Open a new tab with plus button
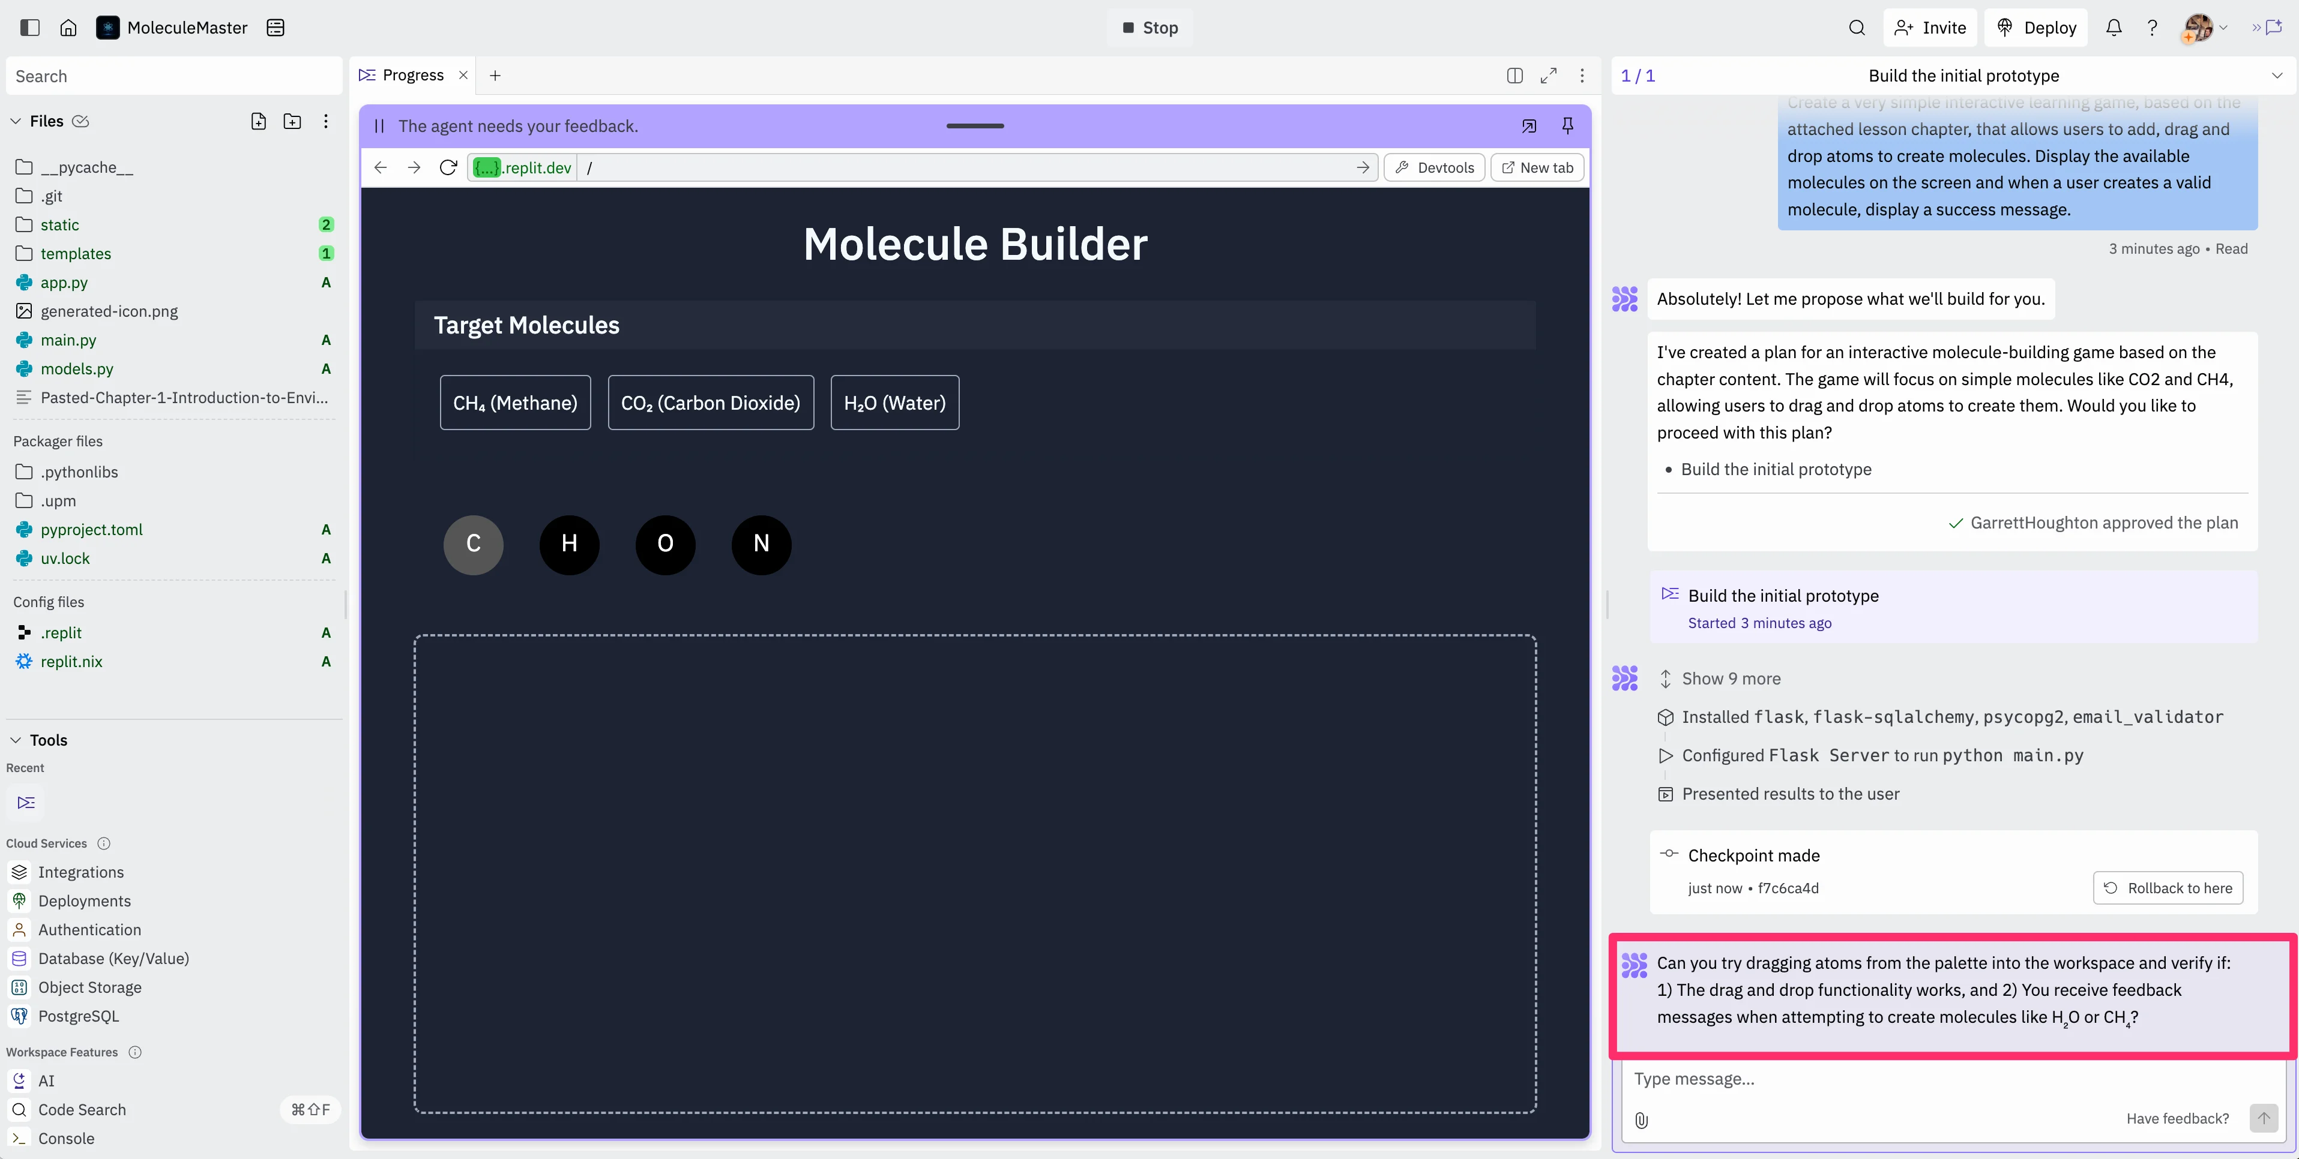Image resolution: width=2299 pixels, height=1159 pixels. coord(495,76)
